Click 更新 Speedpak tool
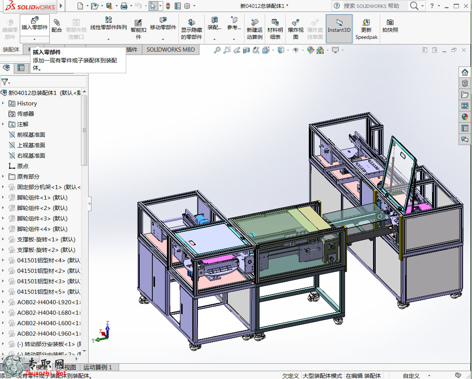472x379 pixels. click(x=366, y=30)
